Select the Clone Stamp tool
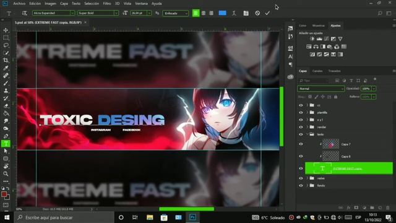Screen dimensions: 396x223 [6, 90]
